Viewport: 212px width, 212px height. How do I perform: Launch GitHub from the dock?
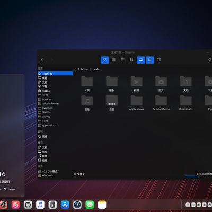coord(28,205)
